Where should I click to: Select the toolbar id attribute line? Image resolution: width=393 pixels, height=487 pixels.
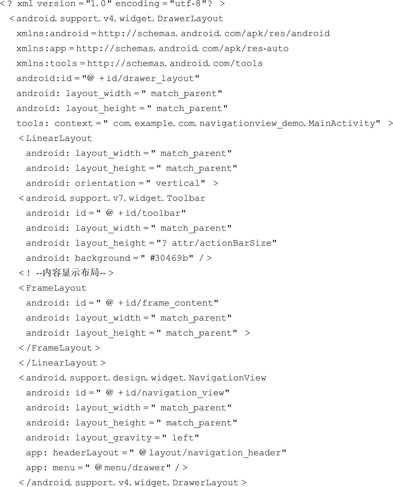106,213
